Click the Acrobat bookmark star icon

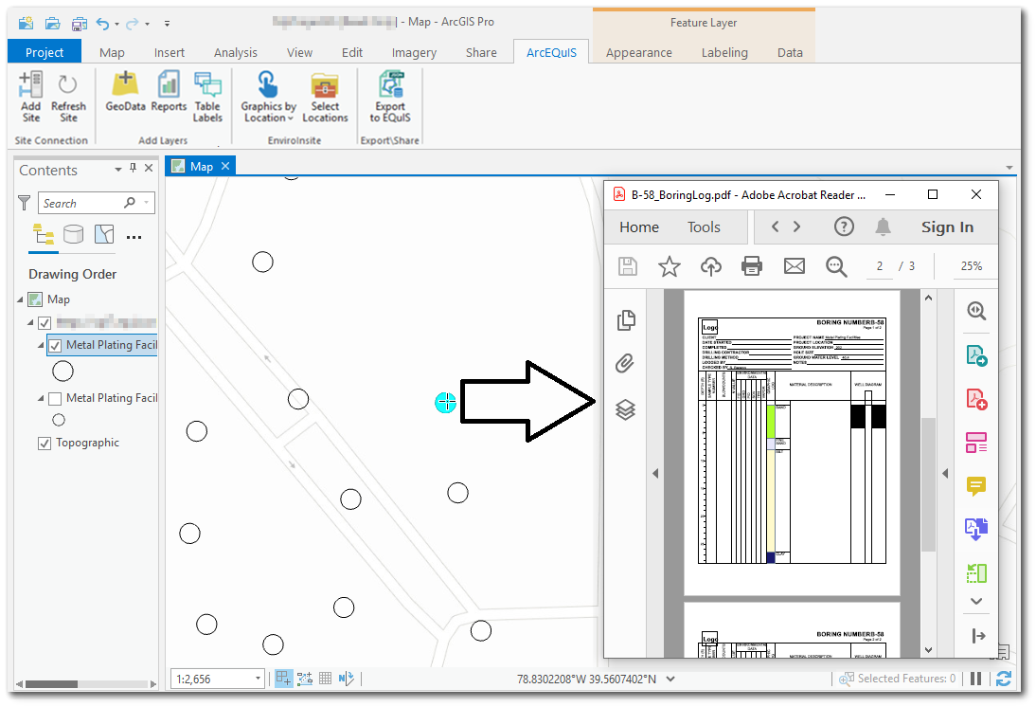click(669, 266)
